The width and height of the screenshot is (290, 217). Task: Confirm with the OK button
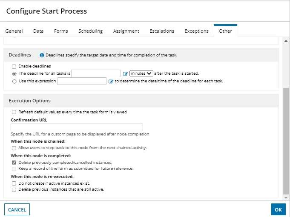coord(279,209)
